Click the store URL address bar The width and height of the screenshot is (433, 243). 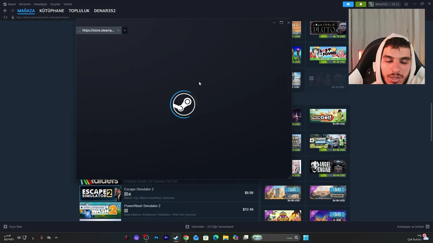click(x=42, y=17)
